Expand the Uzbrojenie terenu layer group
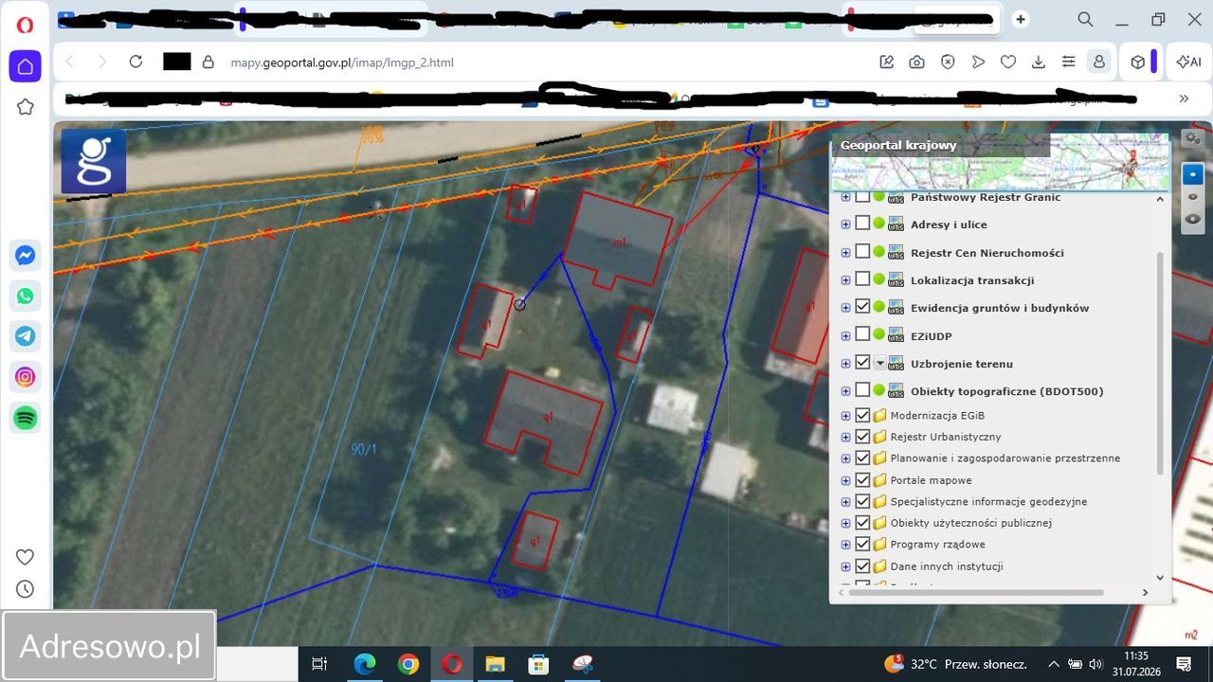 [846, 363]
